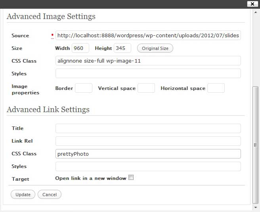The width and height of the screenshot is (260, 212).
Task: Click the image Source URL field
Action: [148, 36]
